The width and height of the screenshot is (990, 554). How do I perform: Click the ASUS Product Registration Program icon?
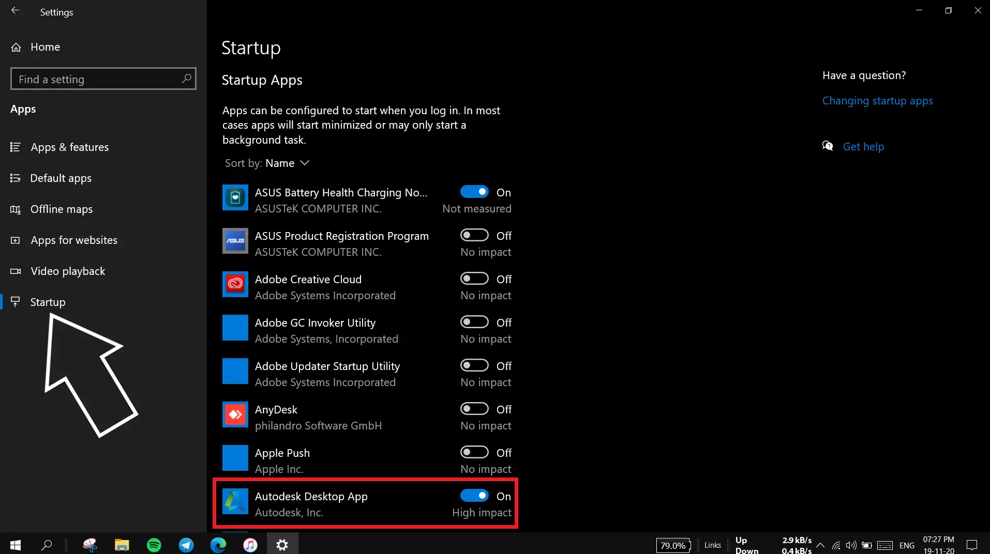(x=235, y=241)
